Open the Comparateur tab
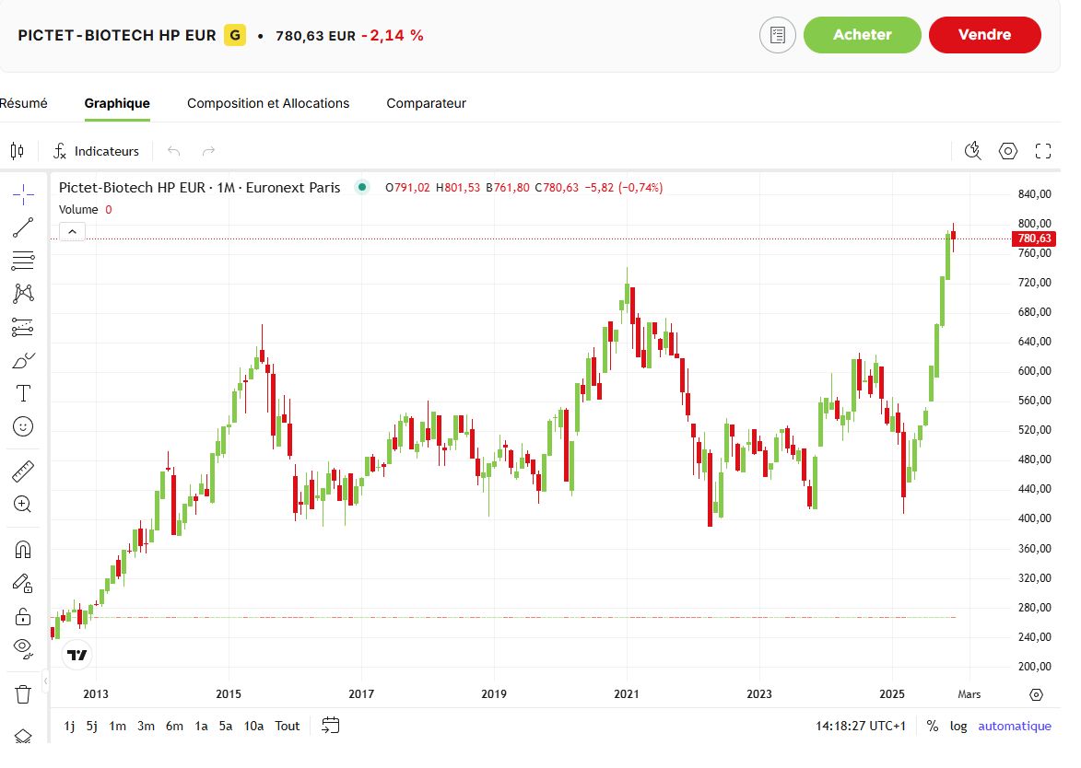The height and width of the screenshot is (768, 1081). 426,103
